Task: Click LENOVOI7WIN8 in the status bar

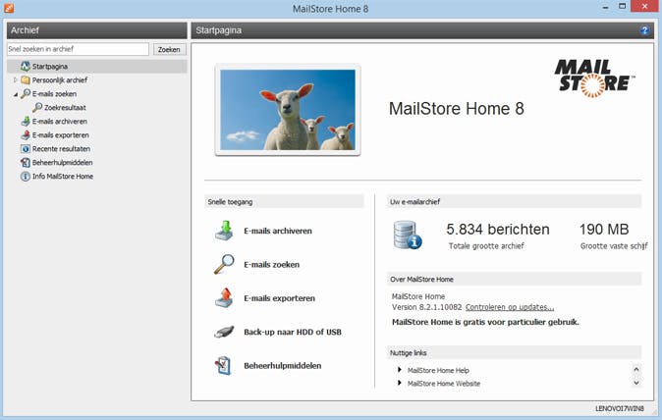Action: [620, 408]
